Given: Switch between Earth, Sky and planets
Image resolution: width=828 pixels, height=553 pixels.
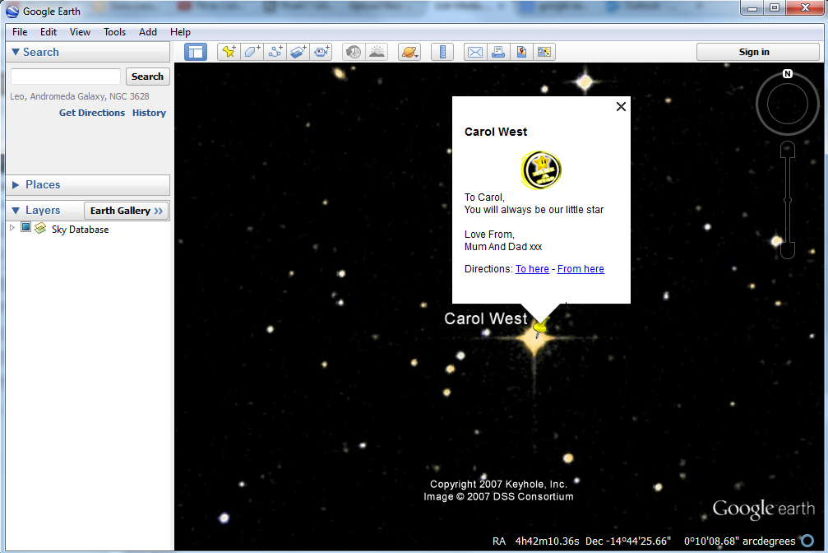Looking at the screenshot, I should pos(409,52).
